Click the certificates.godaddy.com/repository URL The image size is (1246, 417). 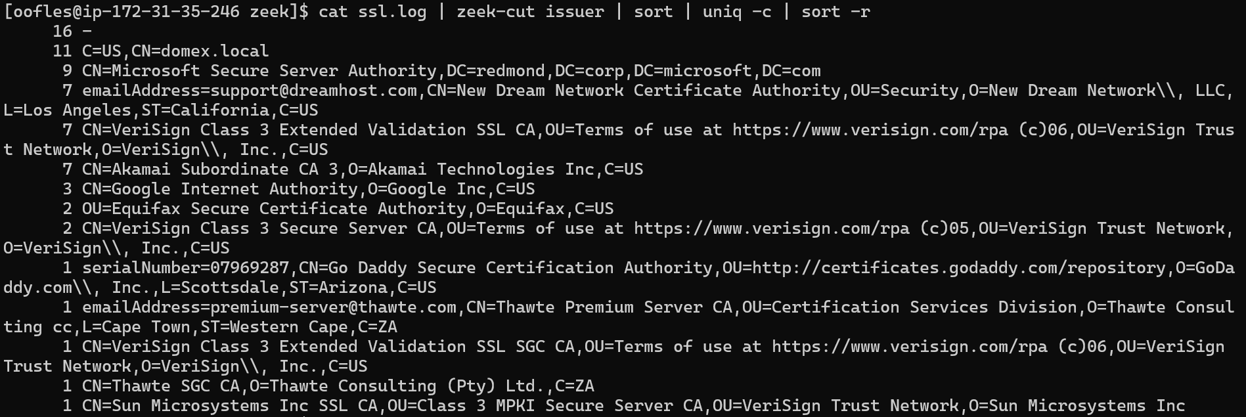click(959, 268)
